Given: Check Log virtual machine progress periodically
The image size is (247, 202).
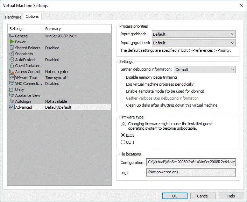Looking at the screenshot, I should point(123,84).
